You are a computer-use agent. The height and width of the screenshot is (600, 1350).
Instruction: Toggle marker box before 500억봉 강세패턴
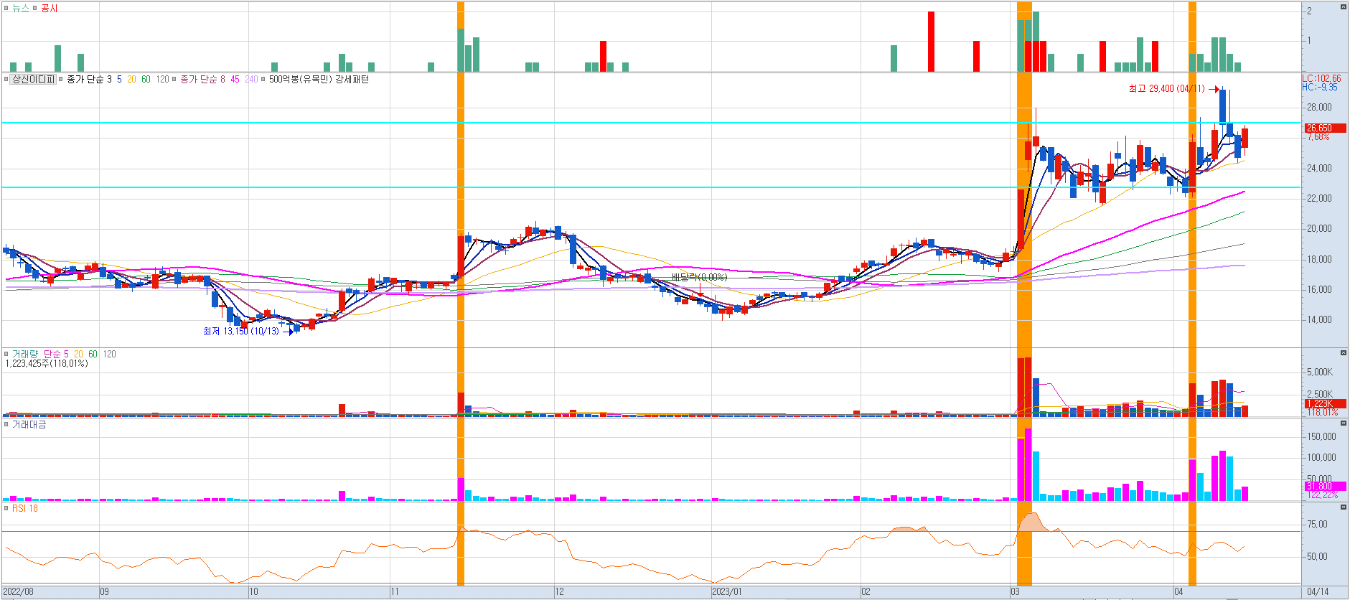point(263,79)
